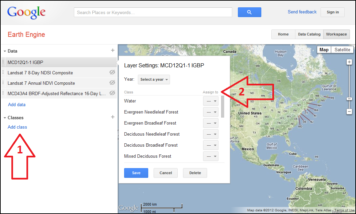Open Assign to dropdown for Deciduous Broadleaf Forest
This screenshot has height=214, width=356.
coord(211,145)
